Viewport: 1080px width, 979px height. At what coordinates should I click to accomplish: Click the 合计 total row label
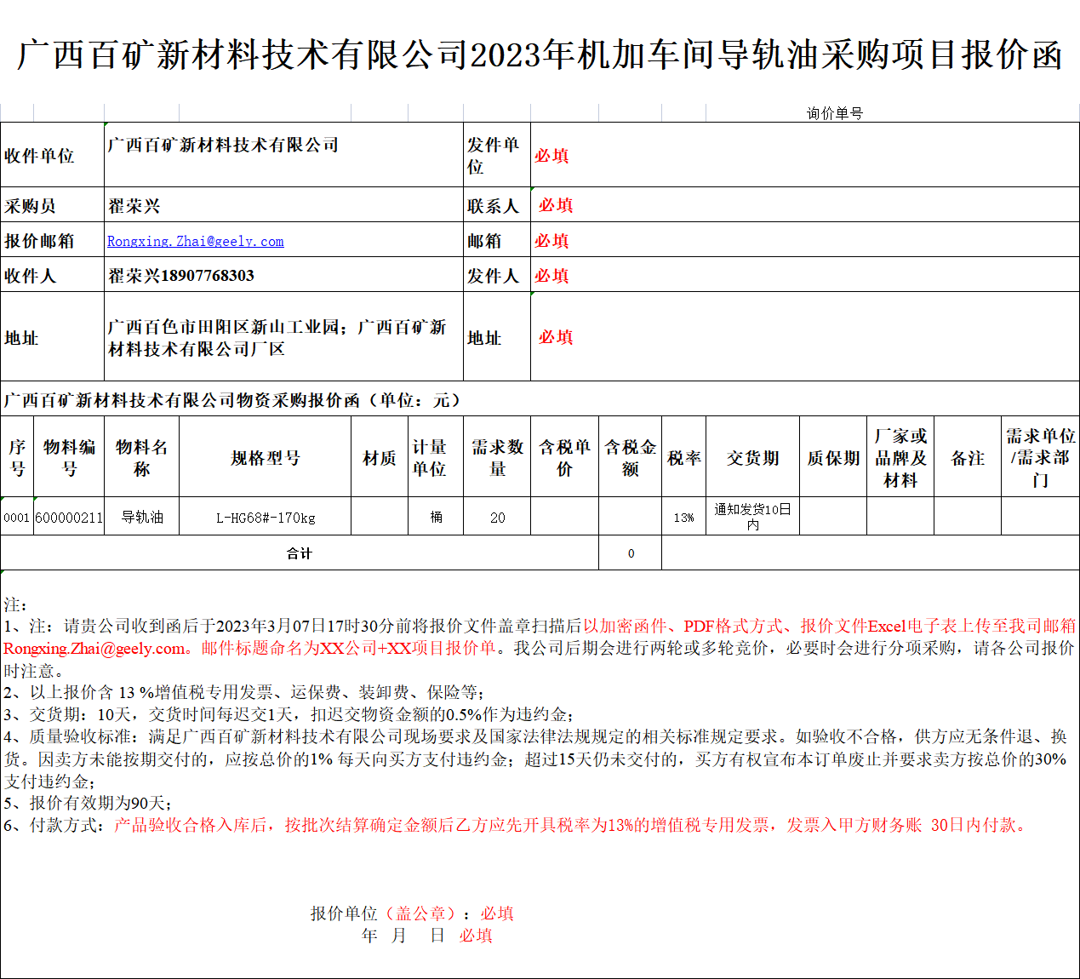tap(300, 553)
